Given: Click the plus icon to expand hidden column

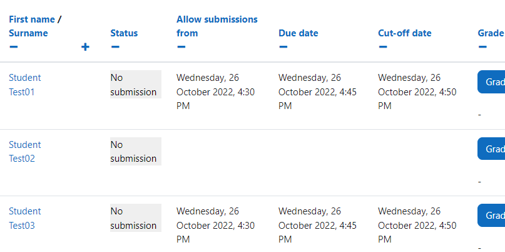Looking at the screenshot, I should [x=85, y=47].
